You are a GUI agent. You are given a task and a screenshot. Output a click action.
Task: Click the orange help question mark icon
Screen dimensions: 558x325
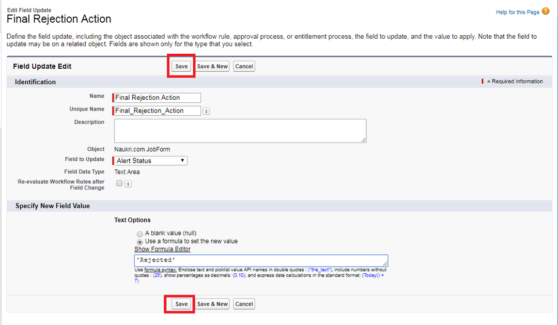click(x=546, y=11)
